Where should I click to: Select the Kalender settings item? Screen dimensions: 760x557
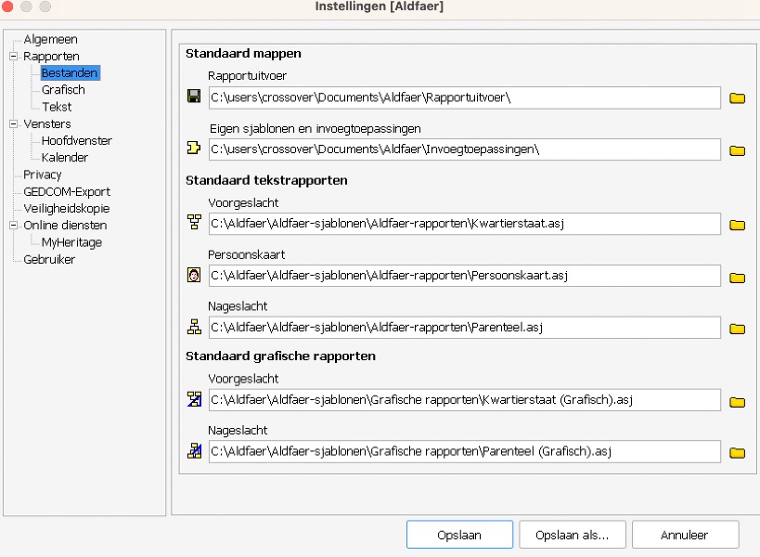(65, 158)
